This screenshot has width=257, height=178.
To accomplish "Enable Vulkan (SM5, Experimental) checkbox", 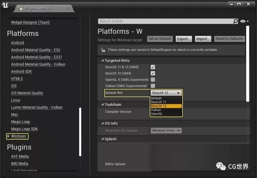I will tap(153, 86).
